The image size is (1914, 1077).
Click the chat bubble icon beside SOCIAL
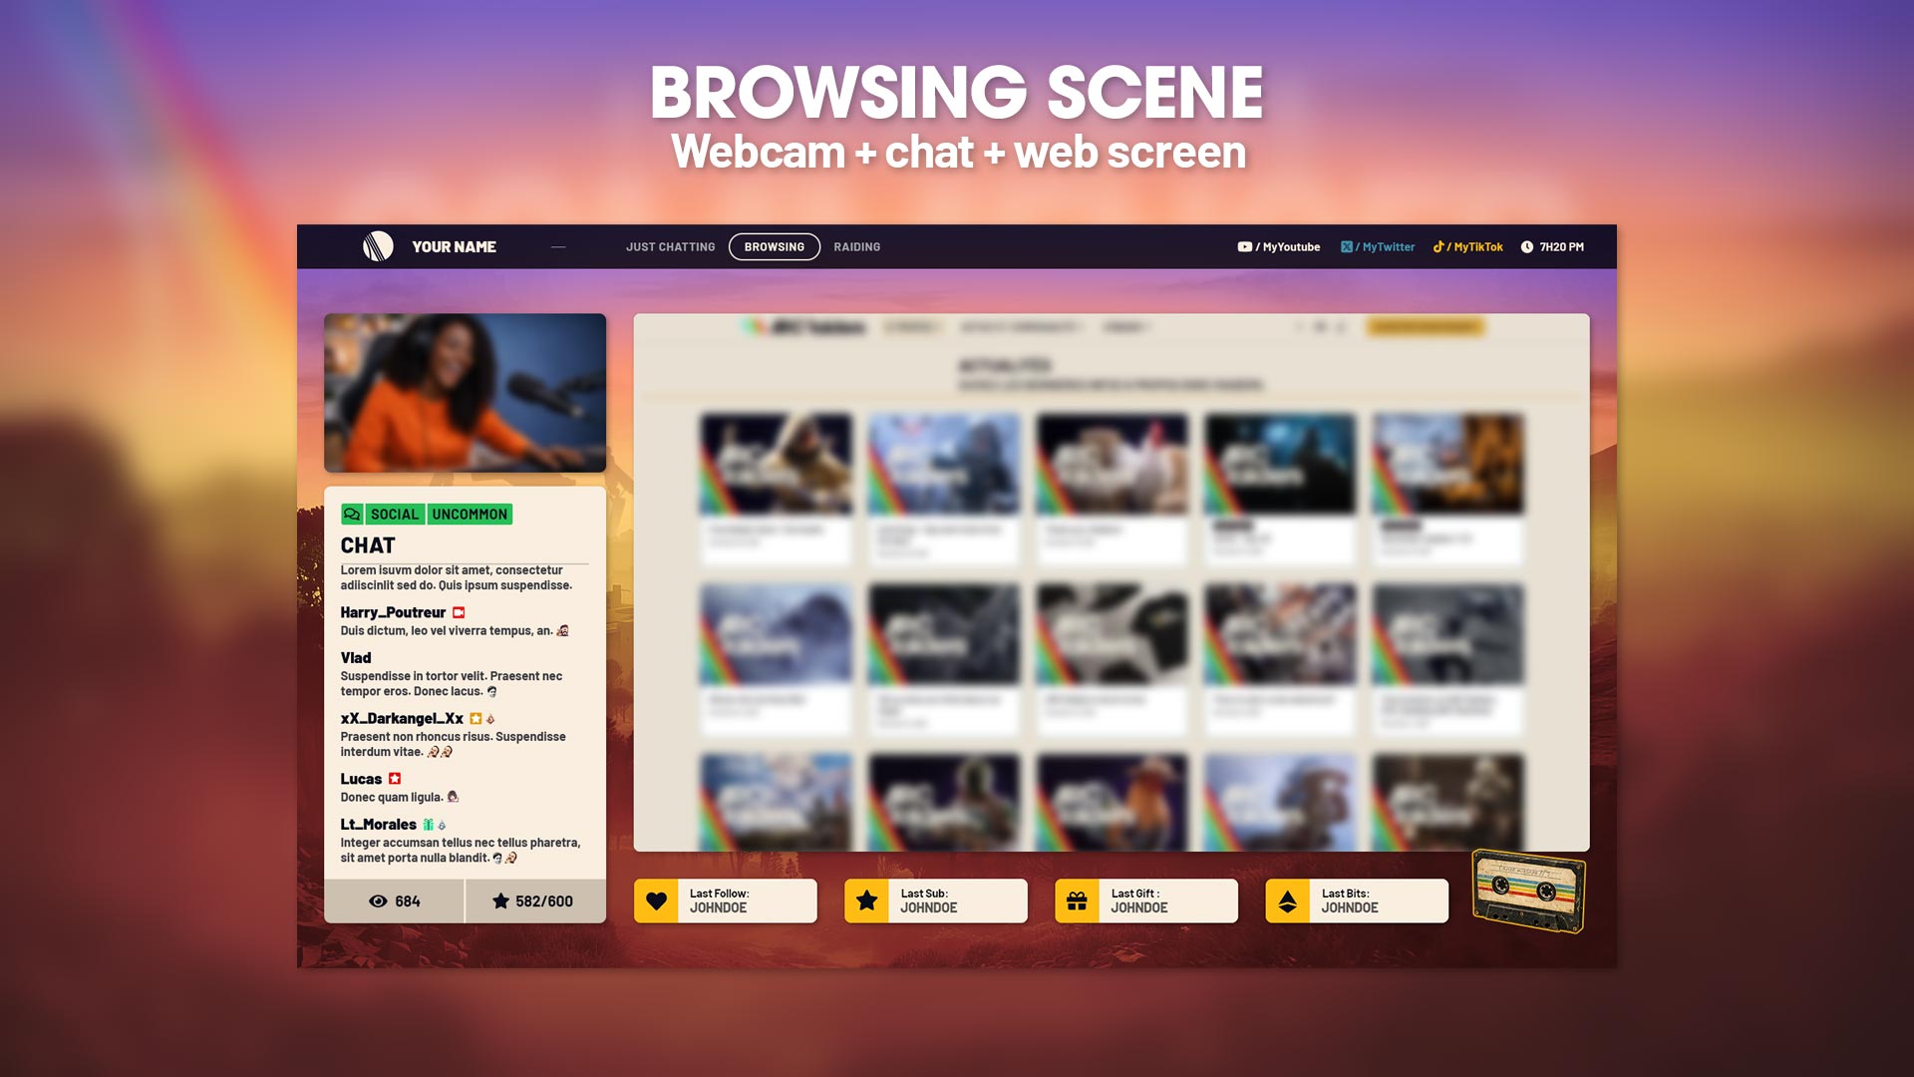[352, 515]
